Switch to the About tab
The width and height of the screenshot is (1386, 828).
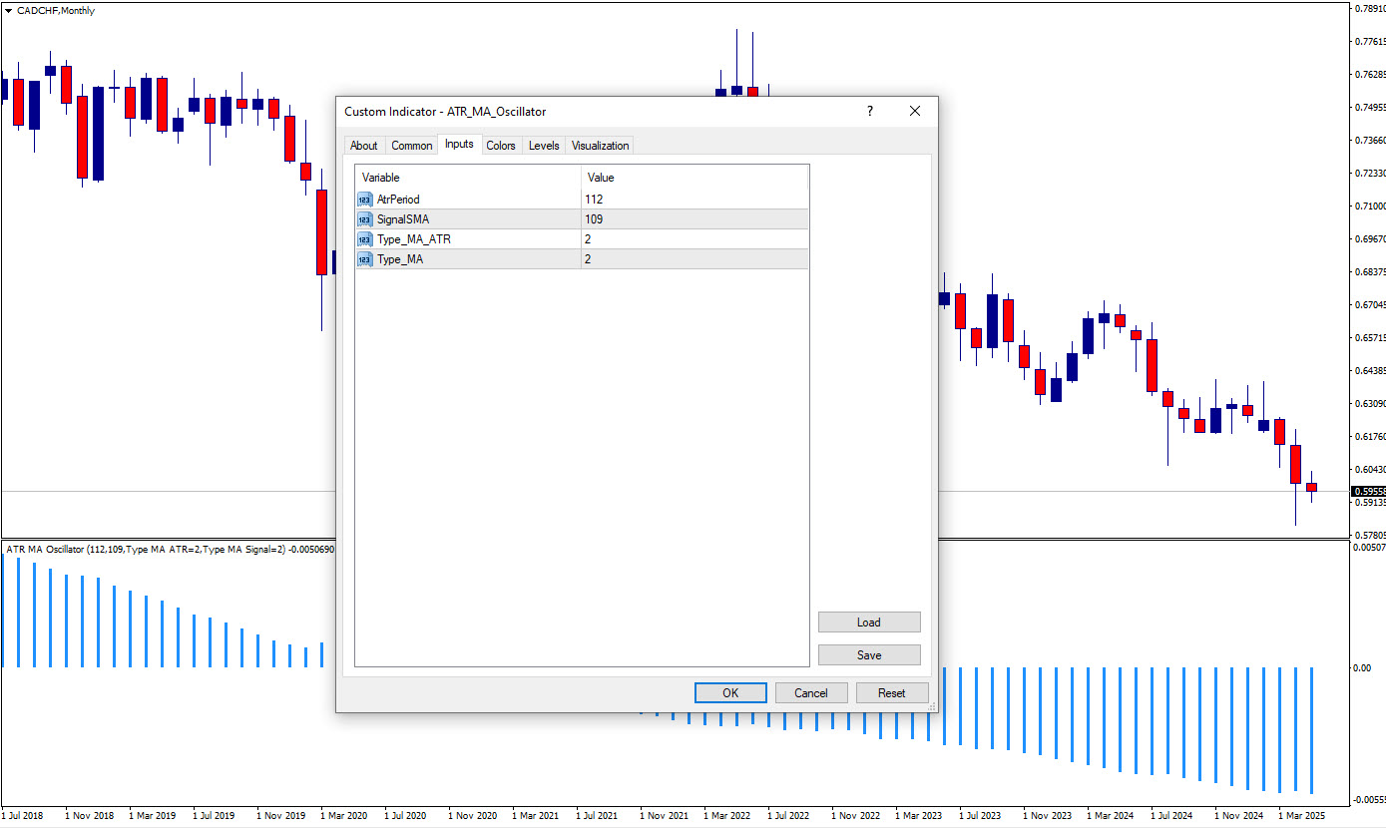363,146
